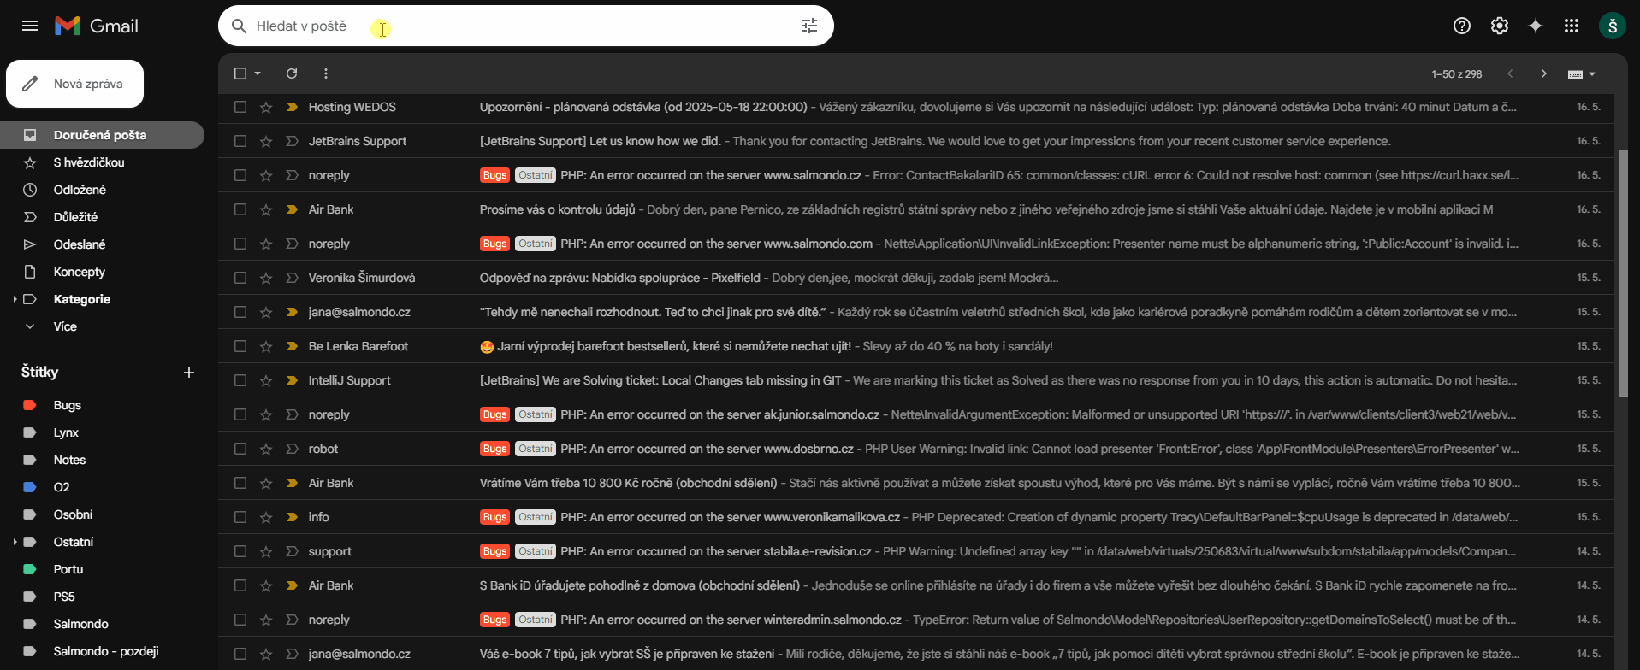The height and width of the screenshot is (670, 1640).
Task: Select the red Bugs label in sidebar
Action: [67, 405]
